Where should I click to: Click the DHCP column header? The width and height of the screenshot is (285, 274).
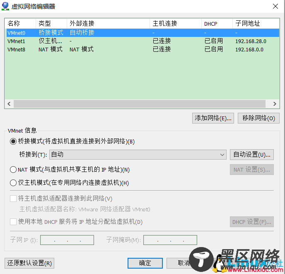[x=217, y=24]
